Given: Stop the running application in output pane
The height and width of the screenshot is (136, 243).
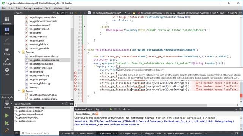Looking at the screenshot, I should [115, 109].
